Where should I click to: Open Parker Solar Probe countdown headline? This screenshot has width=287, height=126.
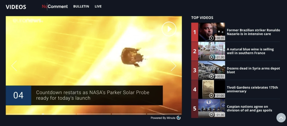[93, 95]
